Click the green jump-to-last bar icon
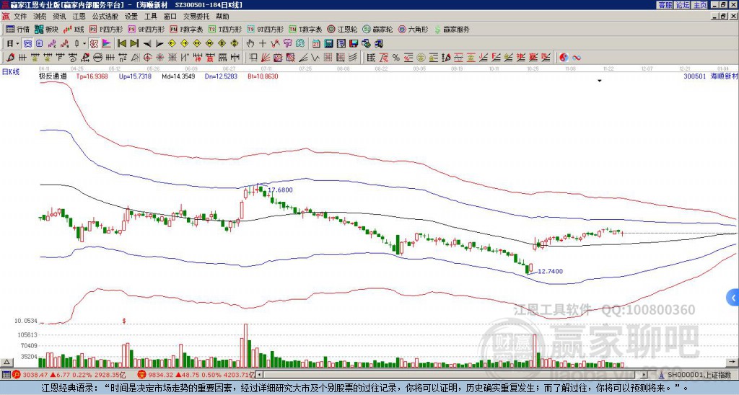This screenshot has width=739, height=395. coord(134,44)
